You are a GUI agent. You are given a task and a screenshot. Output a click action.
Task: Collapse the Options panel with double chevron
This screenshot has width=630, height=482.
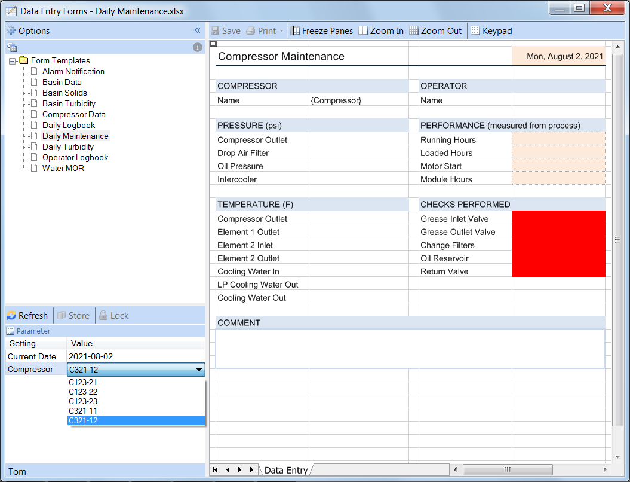point(197,30)
